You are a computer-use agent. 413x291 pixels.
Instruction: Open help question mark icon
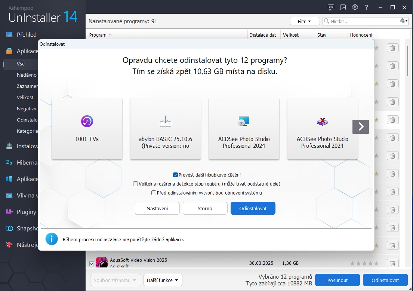coord(366,7)
